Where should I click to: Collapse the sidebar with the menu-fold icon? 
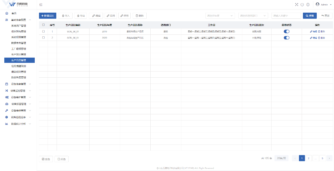[x=41, y=5]
